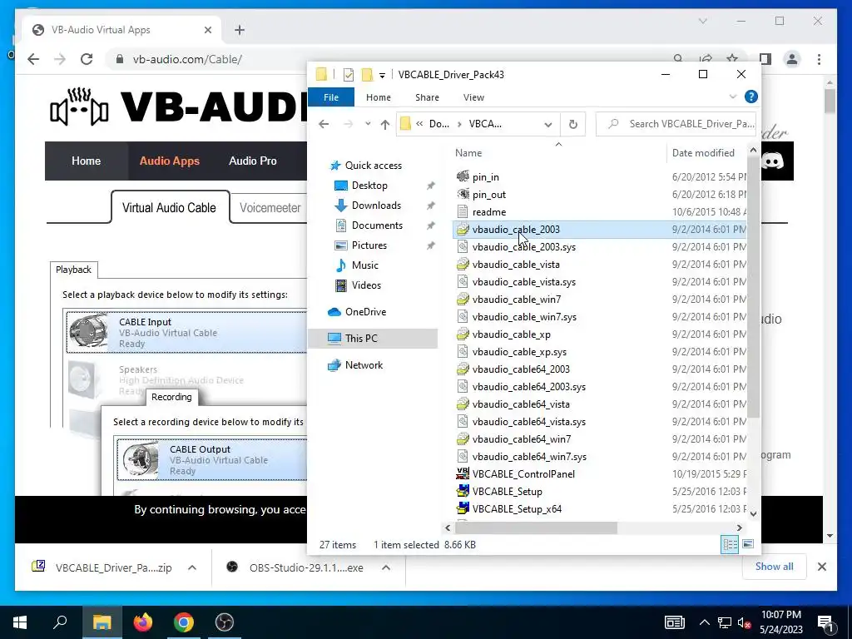Select the pin_in file
Screen dimensions: 852x639
click(x=478, y=177)
